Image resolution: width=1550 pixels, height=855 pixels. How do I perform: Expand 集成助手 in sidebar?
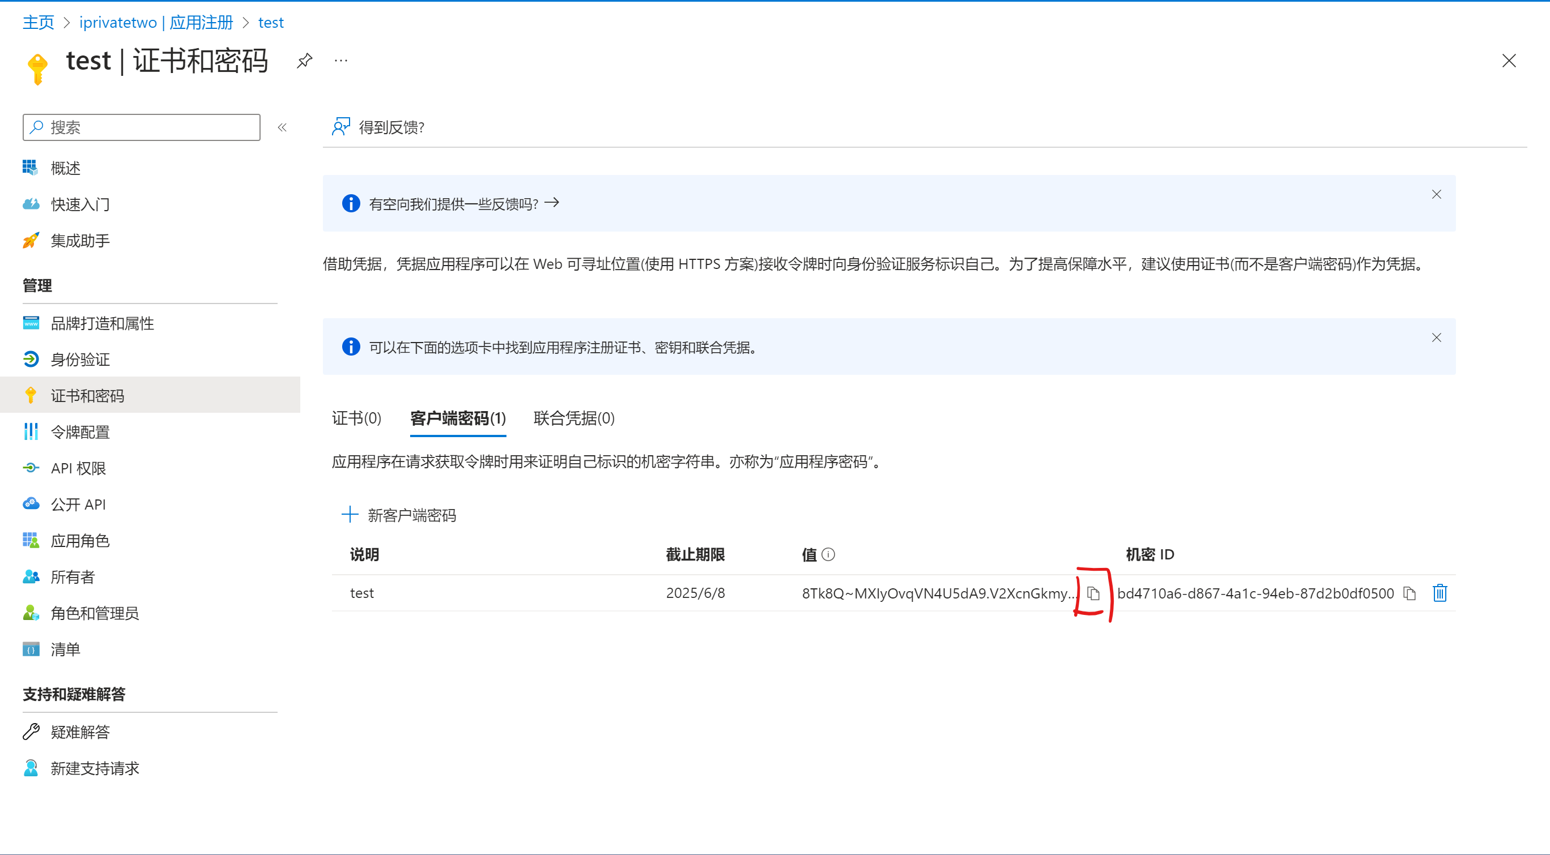pyautogui.click(x=80, y=239)
